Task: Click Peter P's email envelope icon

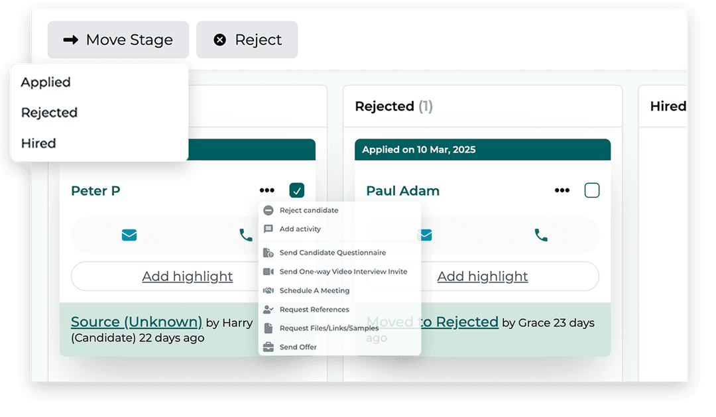Action: pyautogui.click(x=129, y=235)
